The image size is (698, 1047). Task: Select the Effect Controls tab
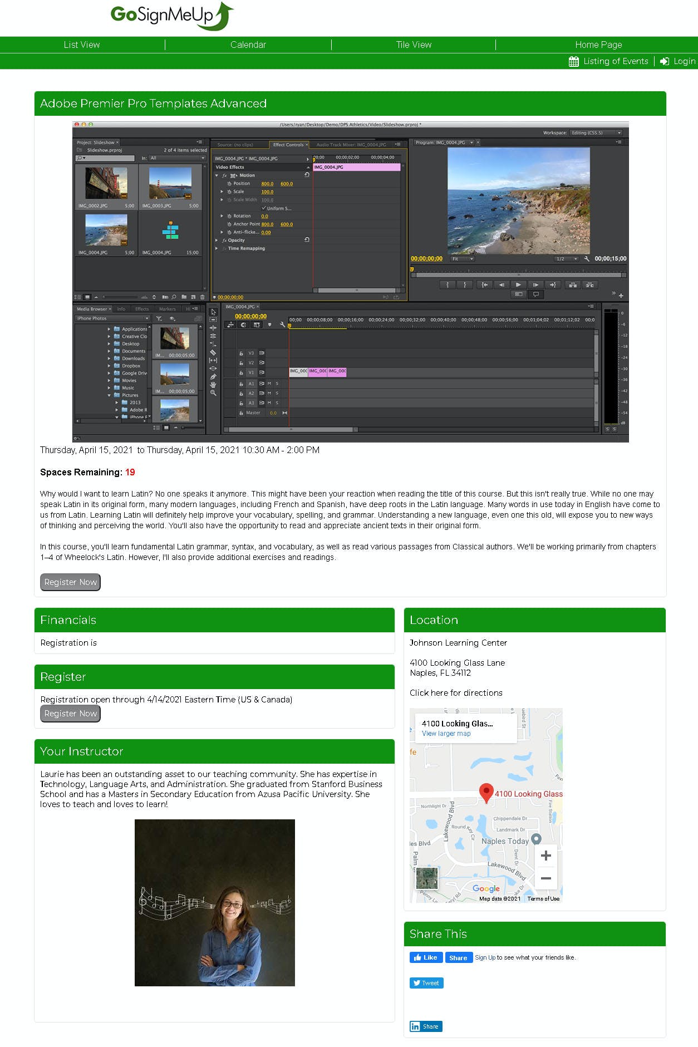pyautogui.click(x=288, y=145)
